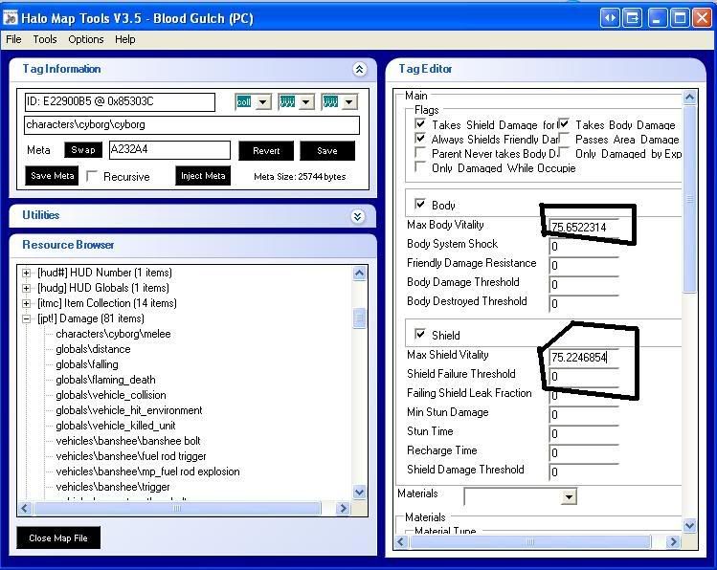This screenshot has width=717, height=570.
Task: Click the Meta offset field A232A4
Action: coord(169,150)
